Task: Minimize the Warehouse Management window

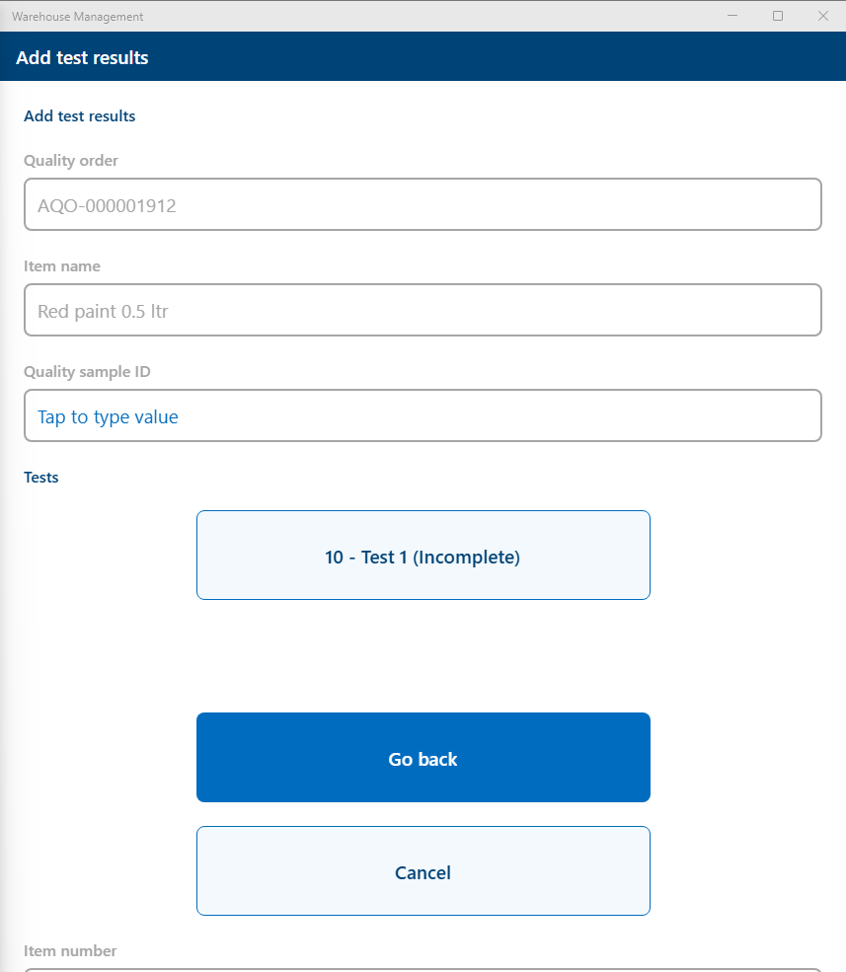Action: point(733,16)
